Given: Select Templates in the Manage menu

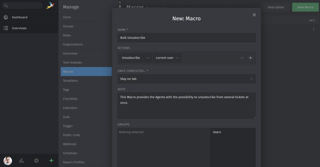Looking at the screenshot, I should 70,80.
